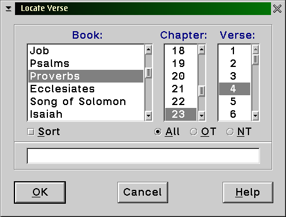Click the Verse list scroll down arrow
Image resolution: width=286 pixels, height=217 pixels.
(255, 115)
